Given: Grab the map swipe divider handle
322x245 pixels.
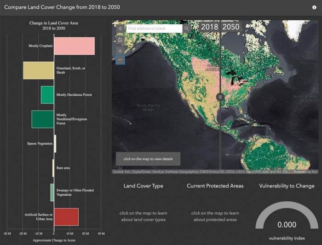Looking at the screenshot, I should [220, 97].
